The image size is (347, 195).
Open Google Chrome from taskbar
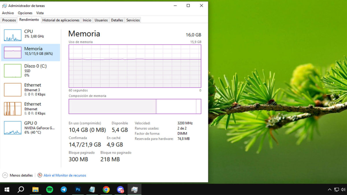point(106,190)
